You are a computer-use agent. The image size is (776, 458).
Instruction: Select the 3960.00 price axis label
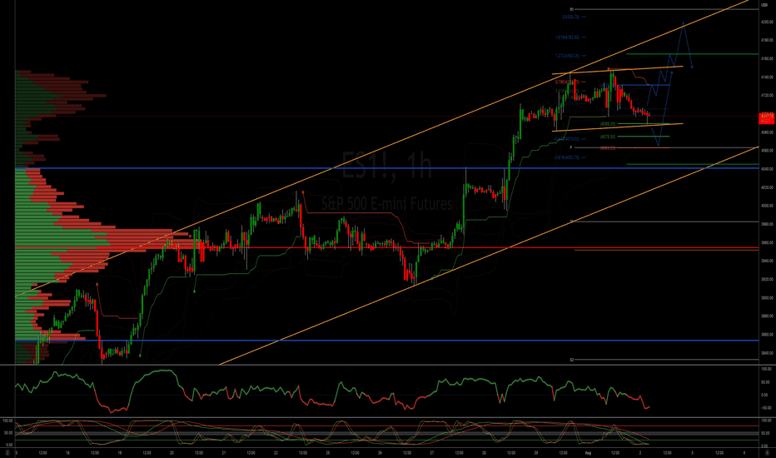point(768,242)
